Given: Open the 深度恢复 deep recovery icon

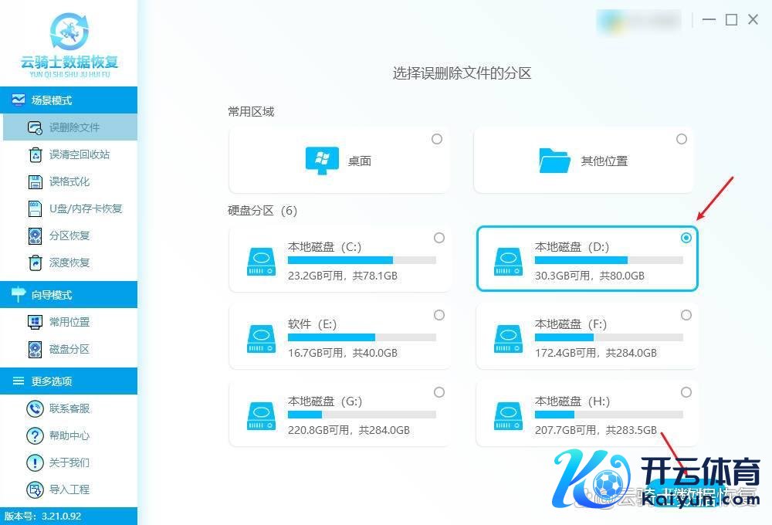Looking at the screenshot, I should coord(35,262).
